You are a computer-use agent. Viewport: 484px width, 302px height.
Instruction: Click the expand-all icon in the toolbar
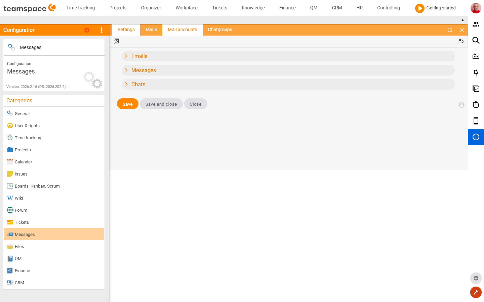(x=117, y=41)
